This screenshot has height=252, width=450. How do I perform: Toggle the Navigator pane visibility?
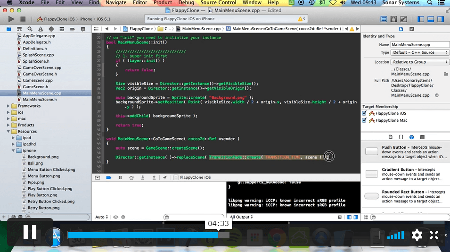coord(421,19)
